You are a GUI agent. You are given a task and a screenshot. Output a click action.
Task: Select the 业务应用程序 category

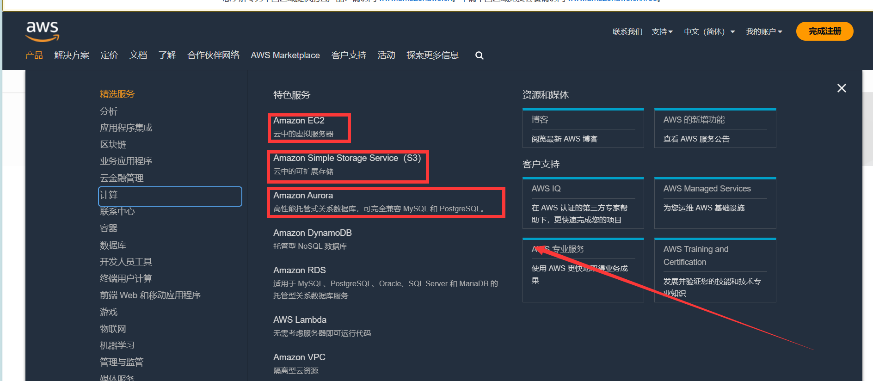click(x=126, y=161)
